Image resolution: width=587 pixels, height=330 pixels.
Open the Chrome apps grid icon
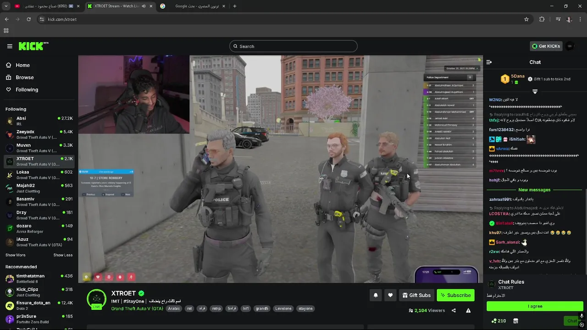pos(6,31)
